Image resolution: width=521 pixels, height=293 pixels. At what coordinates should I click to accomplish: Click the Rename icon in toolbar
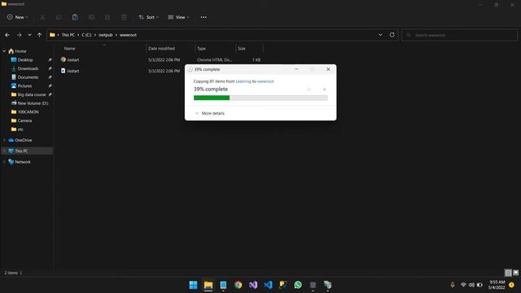point(91,17)
